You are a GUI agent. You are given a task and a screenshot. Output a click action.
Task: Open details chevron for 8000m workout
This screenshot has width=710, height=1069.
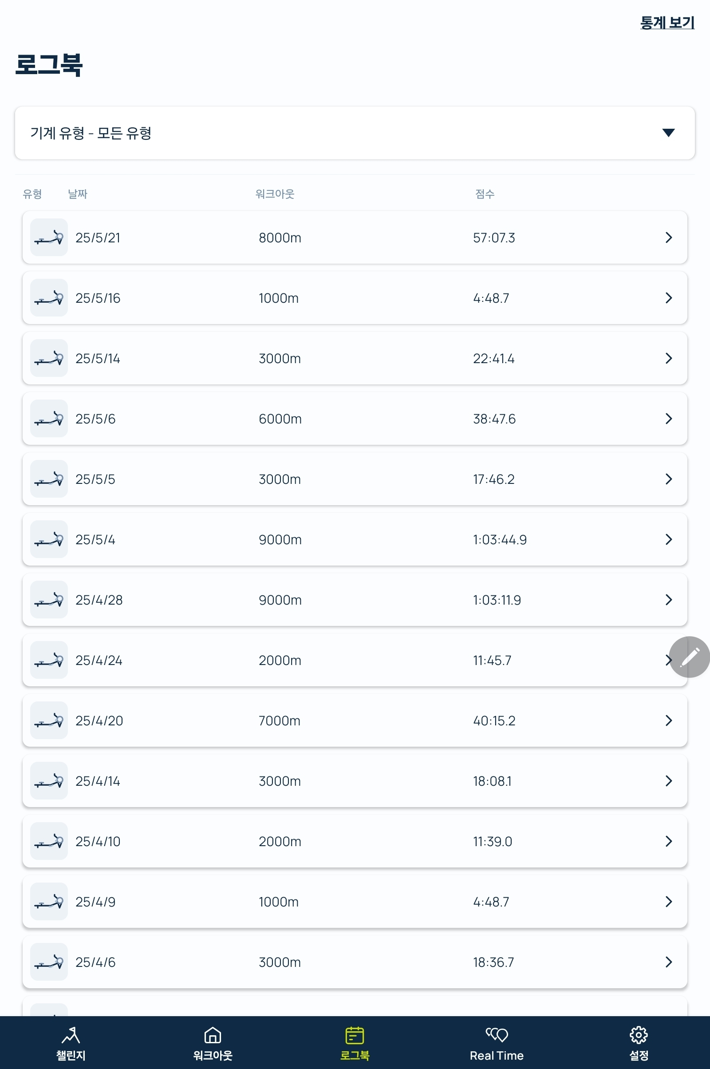tap(668, 238)
